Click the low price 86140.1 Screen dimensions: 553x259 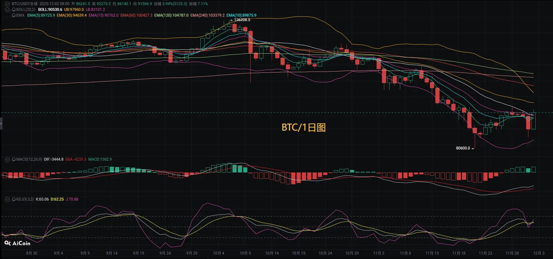[124, 4]
